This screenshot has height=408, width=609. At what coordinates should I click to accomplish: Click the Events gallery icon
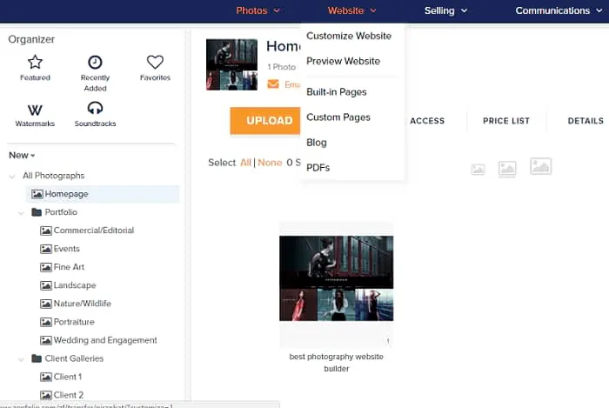tap(46, 249)
